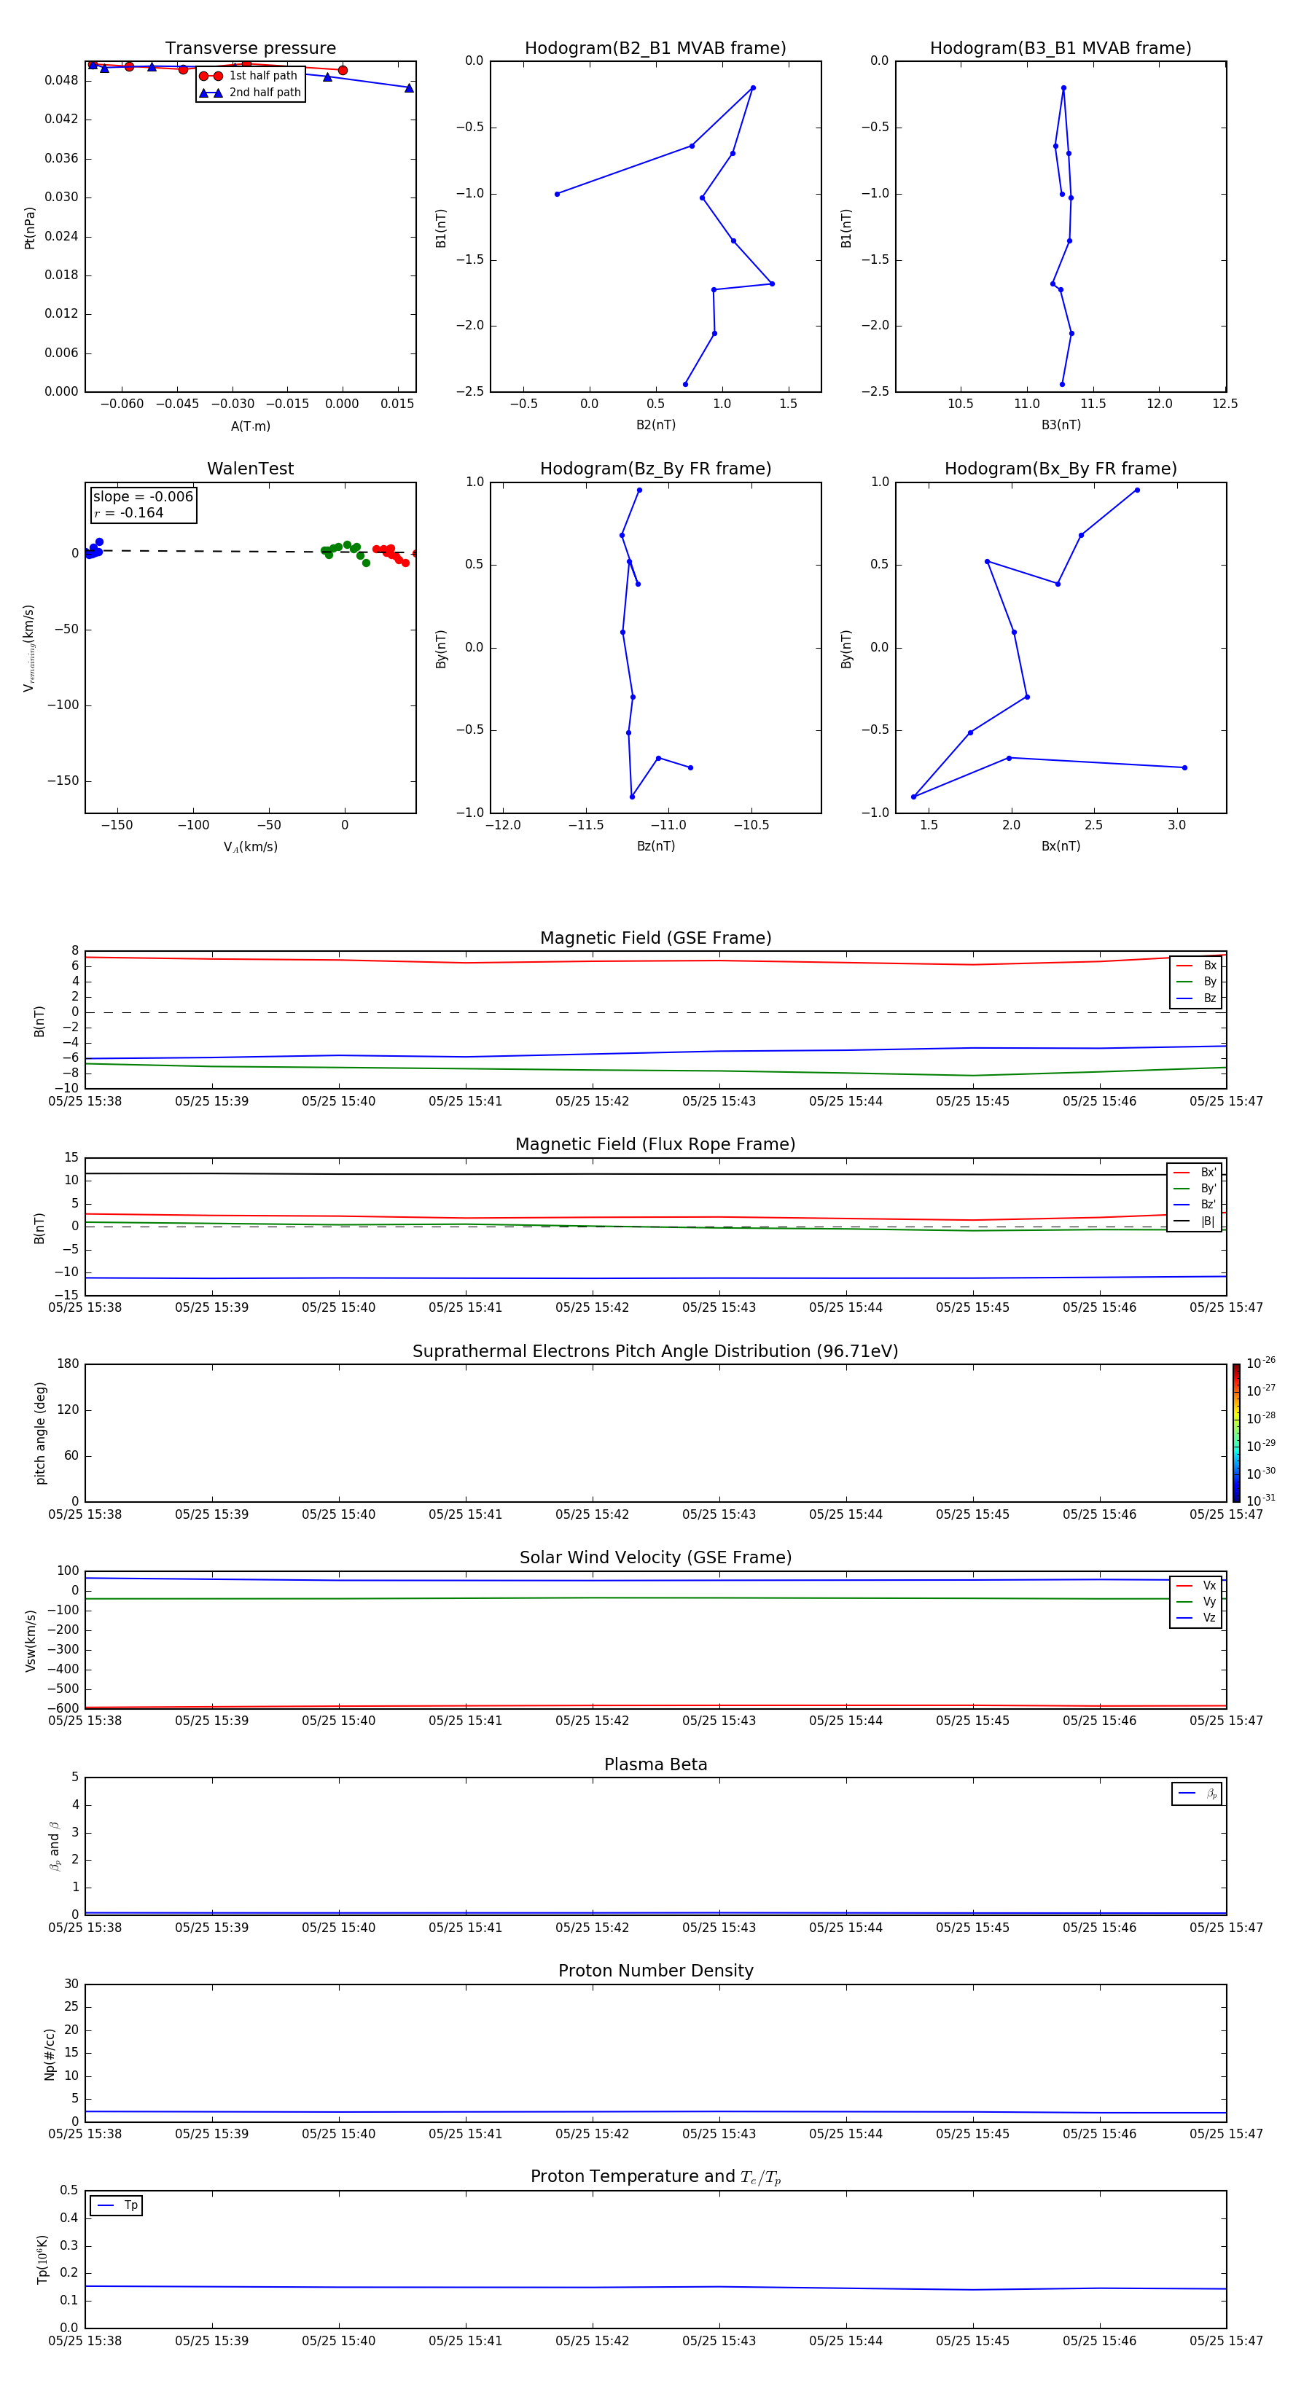Click the 'By' legend entry in GSE magnetic field plot
This screenshot has width=1312, height=2405.
(x=1197, y=981)
